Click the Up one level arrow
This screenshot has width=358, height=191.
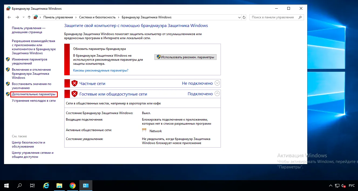(29, 17)
